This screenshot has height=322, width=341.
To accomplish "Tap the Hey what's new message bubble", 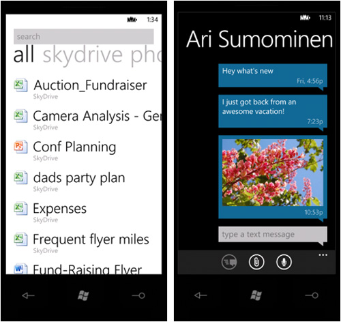I will 273,76.
